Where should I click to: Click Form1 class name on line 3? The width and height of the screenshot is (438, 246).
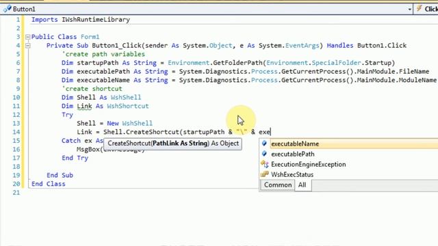pyautogui.click(x=90, y=37)
